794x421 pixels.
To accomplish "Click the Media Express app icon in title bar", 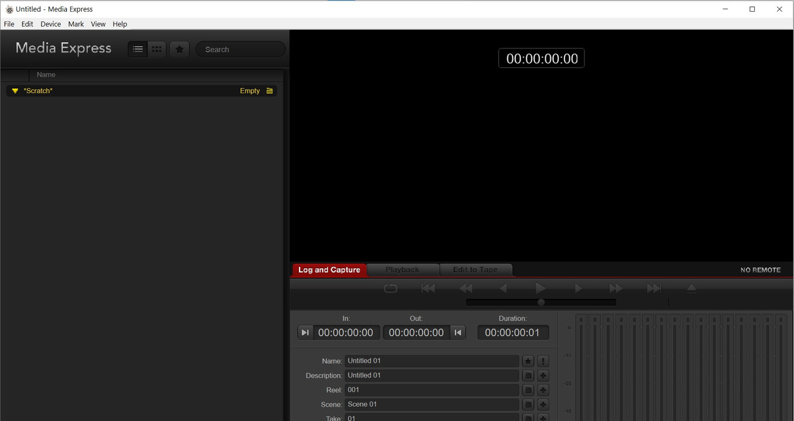I will [x=9, y=9].
